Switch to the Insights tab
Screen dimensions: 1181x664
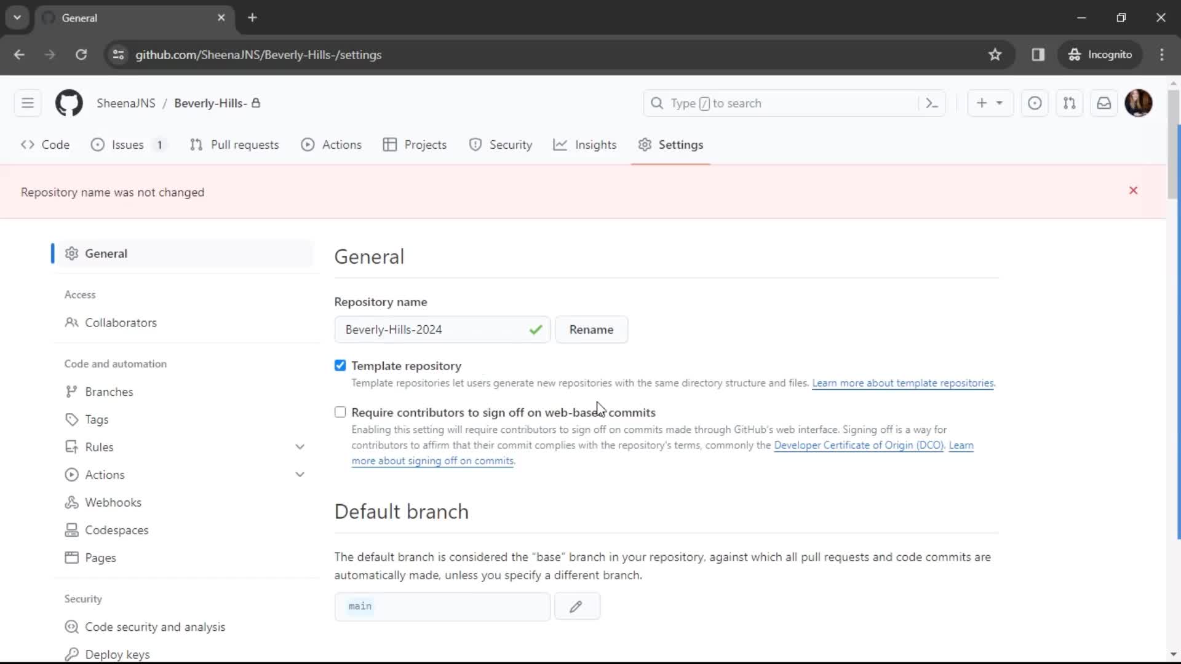[x=585, y=144]
